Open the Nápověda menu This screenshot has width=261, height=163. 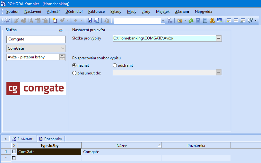(x=204, y=12)
